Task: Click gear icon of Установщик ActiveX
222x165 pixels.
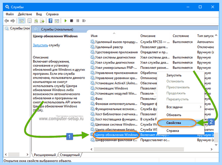Action: pyautogui.click(x=92, y=83)
